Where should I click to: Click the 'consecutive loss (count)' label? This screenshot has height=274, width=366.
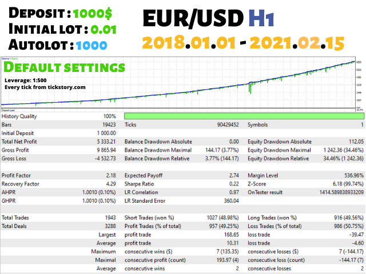click(276, 260)
